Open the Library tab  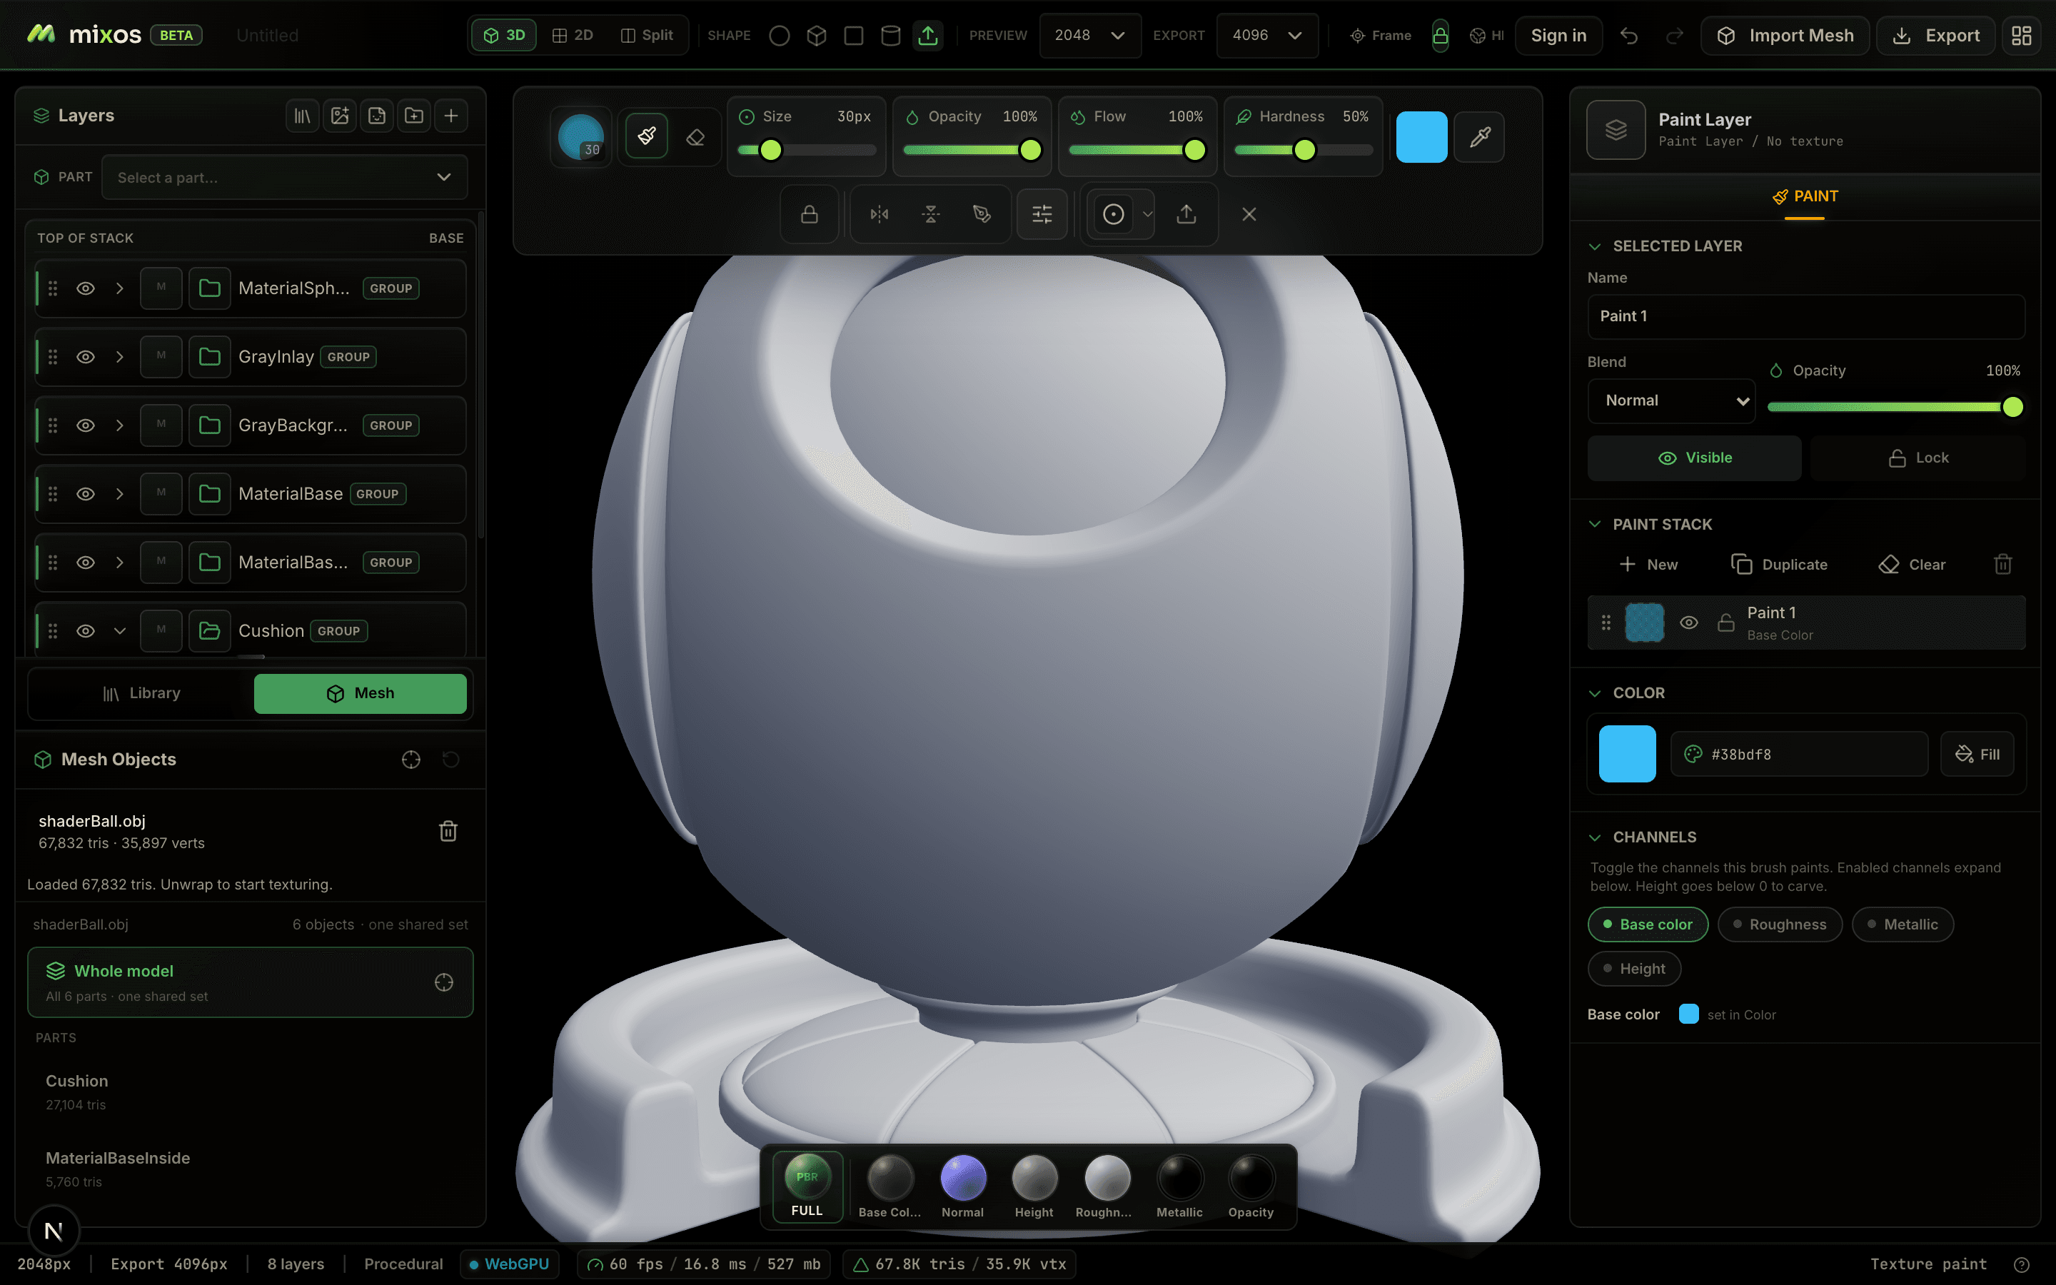pyautogui.click(x=141, y=693)
